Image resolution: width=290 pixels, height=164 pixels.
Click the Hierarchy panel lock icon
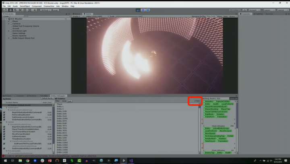(66, 14)
